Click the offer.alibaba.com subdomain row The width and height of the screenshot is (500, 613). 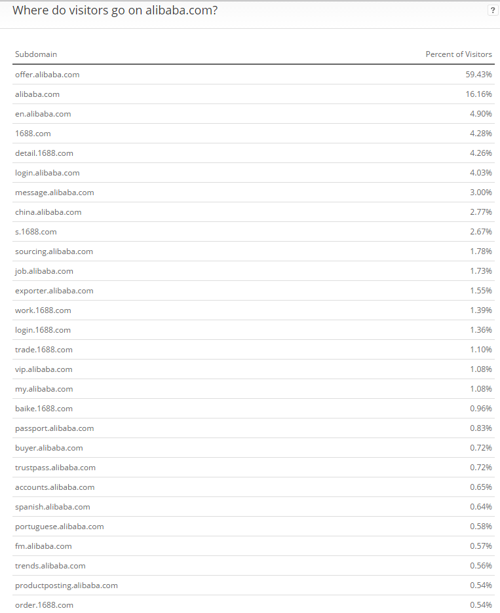[x=47, y=75]
